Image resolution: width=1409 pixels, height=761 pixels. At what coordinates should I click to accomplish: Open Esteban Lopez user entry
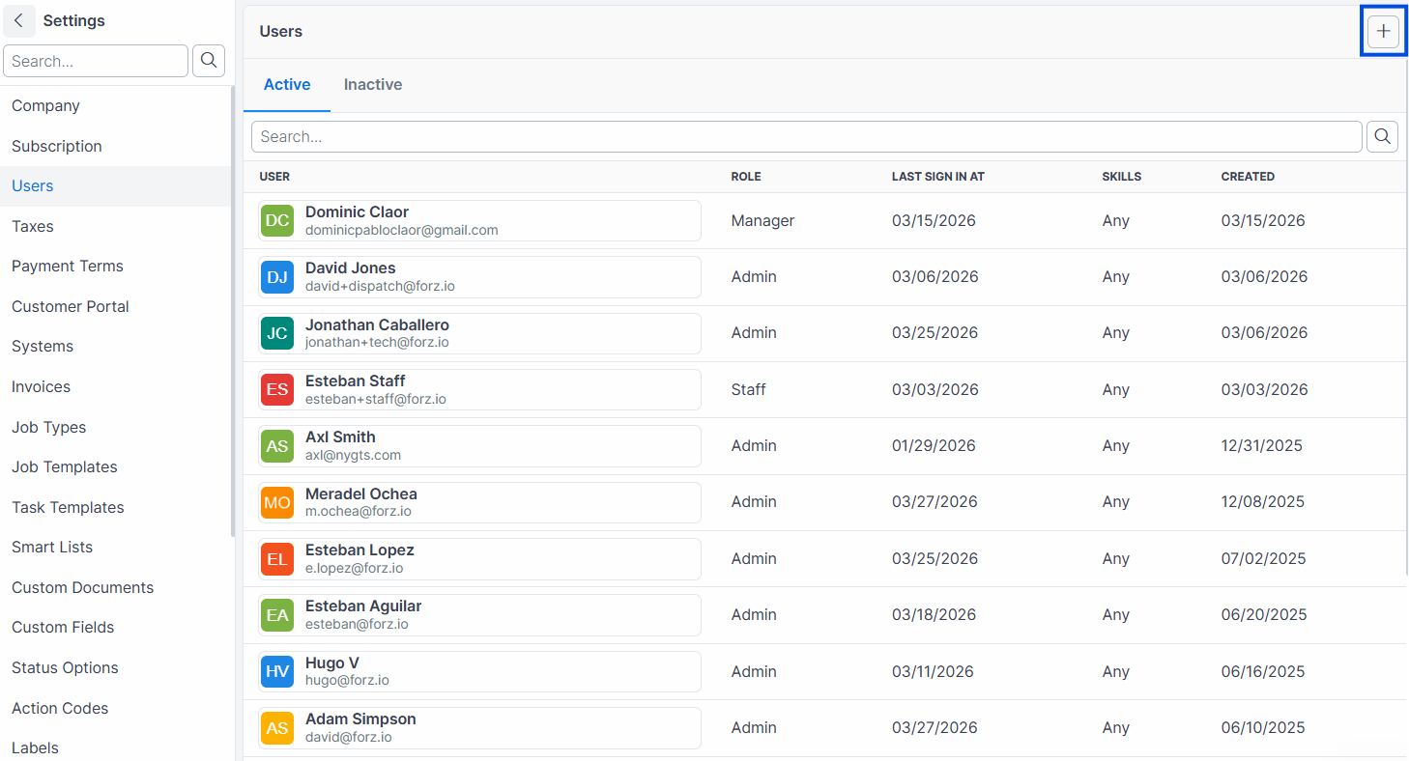(479, 558)
